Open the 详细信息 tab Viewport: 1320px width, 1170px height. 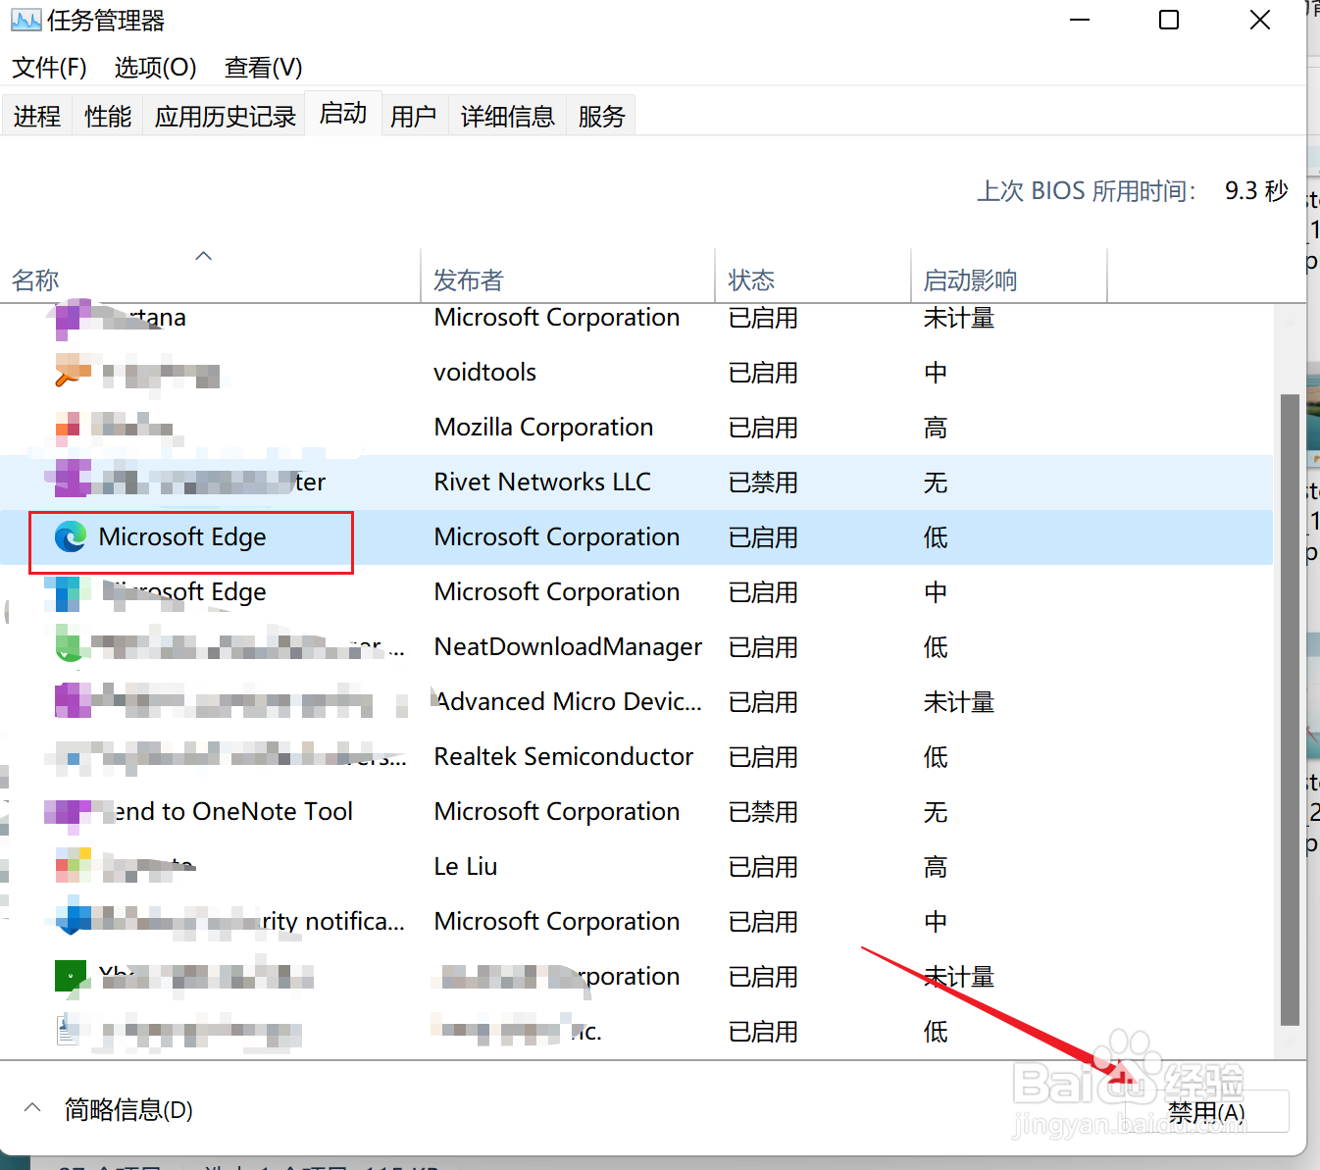pos(508,116)
